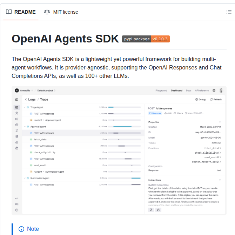The height and width of the screenshot is (235, 235).
Task: Click the help circle icon at sidebar bottom
Action: coord(17,210)
